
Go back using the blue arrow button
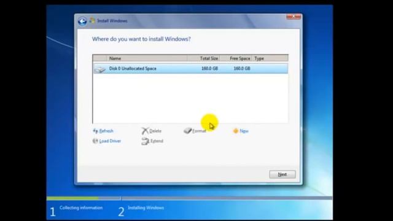82,21
